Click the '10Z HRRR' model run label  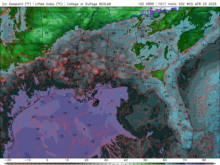(146, 4)
